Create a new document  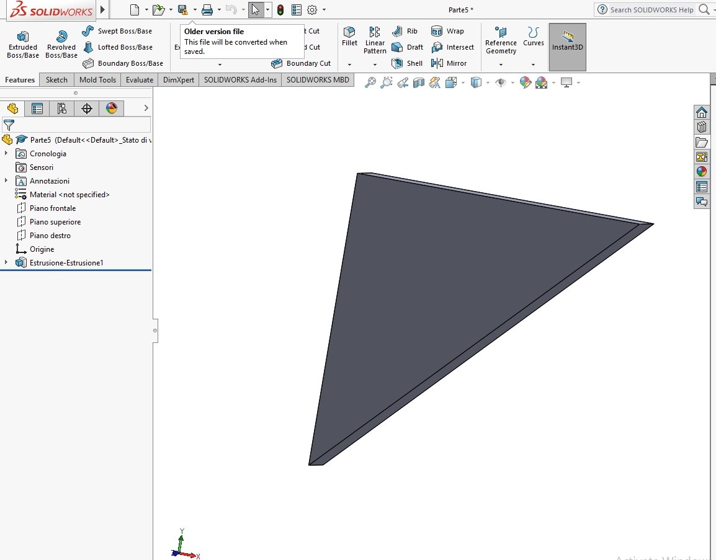tap(135, 9)
